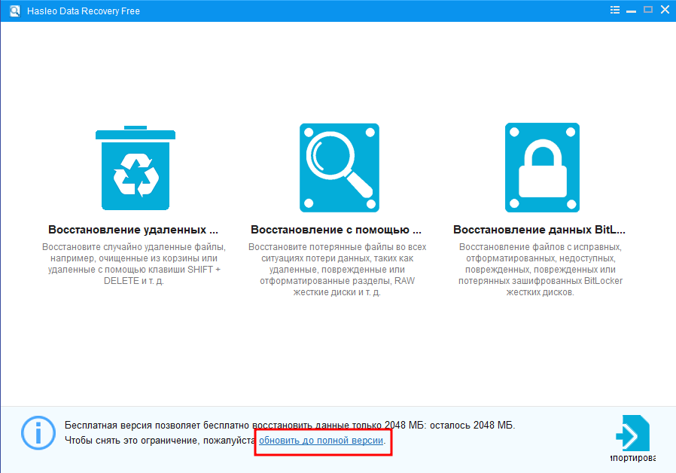Click the padlock BitLocker data recovery icon
This screenshot has height=473, width=676.
coord(542,168)
